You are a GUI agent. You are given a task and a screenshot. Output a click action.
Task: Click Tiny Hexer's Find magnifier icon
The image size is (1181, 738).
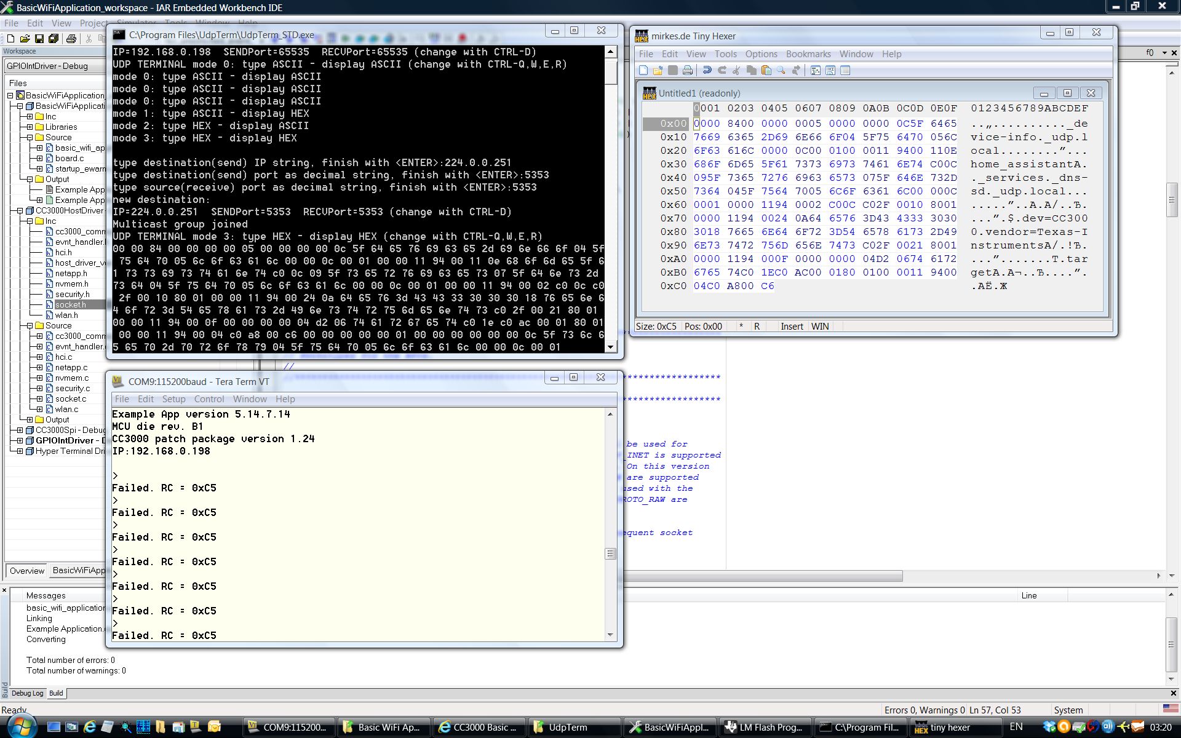click(781, 71)
